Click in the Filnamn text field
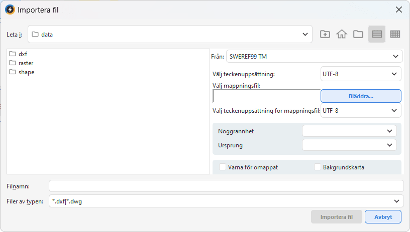This screenshot has width=410, height=232. tap(226, 186)
